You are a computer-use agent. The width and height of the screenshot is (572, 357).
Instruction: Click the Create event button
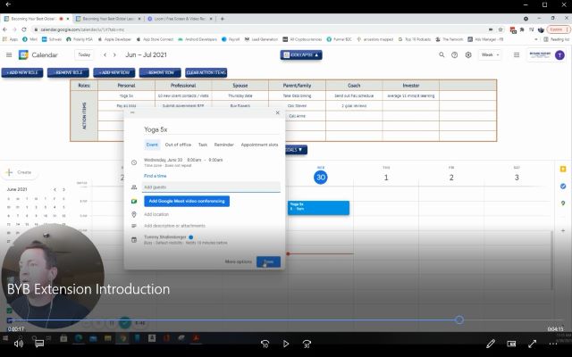tap(20, 172)
